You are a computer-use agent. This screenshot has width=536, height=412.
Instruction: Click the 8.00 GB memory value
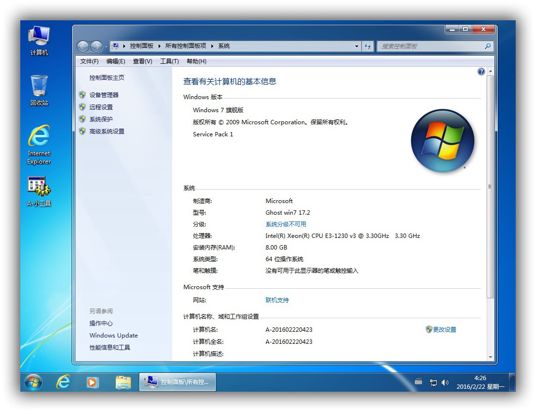click(276, 247)
